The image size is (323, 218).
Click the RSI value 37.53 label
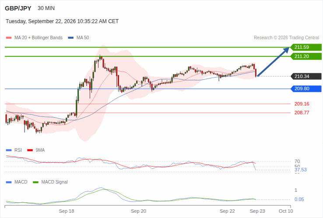coord(301,170)
